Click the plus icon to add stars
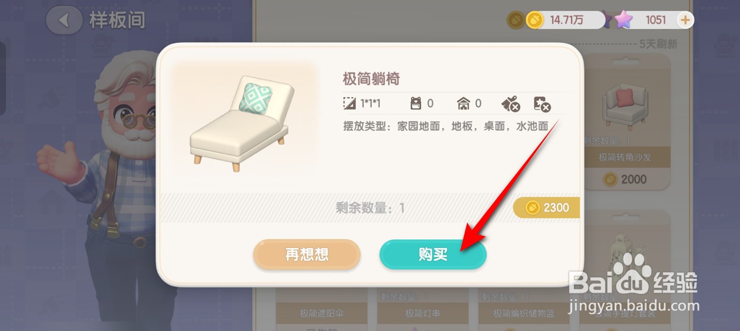 point(685,20)
